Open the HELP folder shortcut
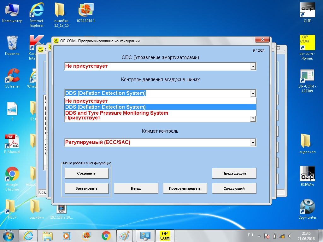Screen dimensions: 323x242 (12, 210)
